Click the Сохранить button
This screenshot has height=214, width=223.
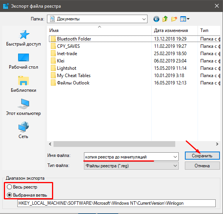202,156
